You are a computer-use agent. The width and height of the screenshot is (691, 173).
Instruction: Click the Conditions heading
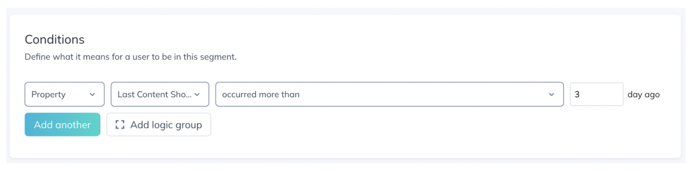point(54,40)
